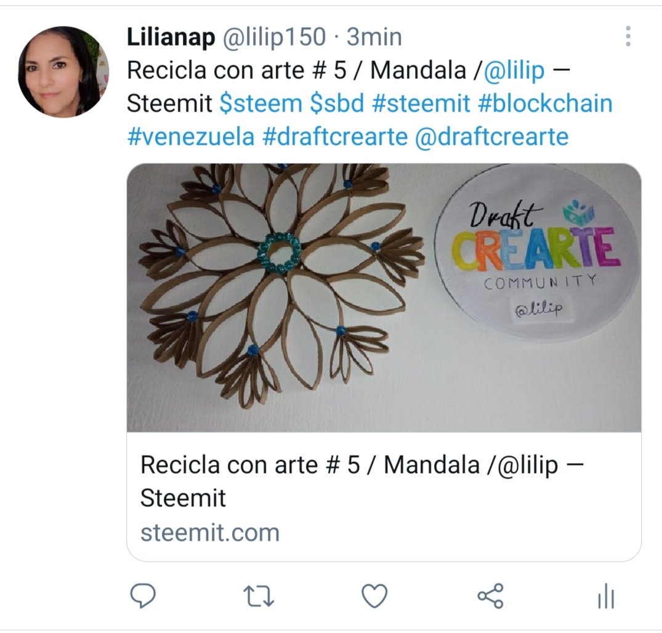Viewport: 662px width, 633px height.
Task: Open the #blockchain hashtag
Action: point(545,103)
